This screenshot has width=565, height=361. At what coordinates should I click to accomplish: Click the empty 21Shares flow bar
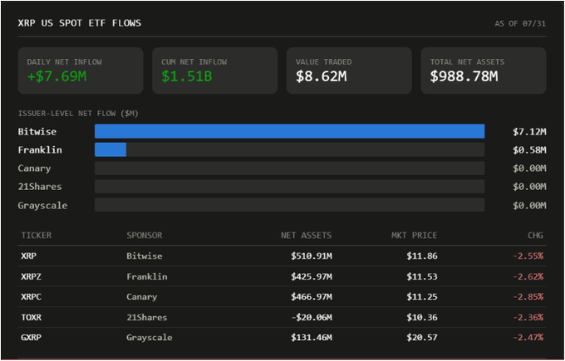coord(290,187)
